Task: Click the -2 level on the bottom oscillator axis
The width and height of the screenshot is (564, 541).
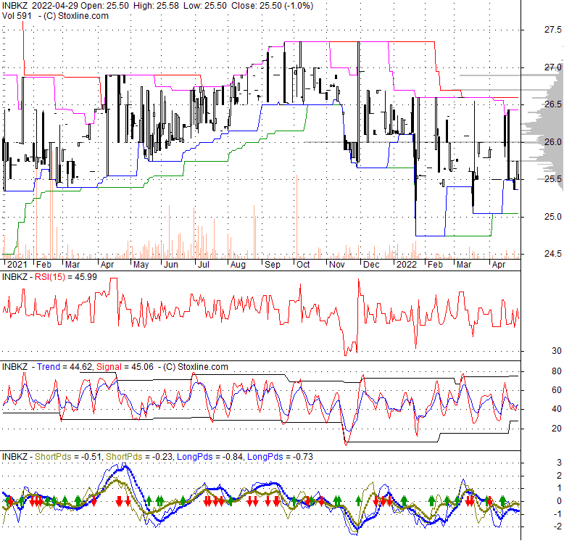Action: click(x=558, y=526)
